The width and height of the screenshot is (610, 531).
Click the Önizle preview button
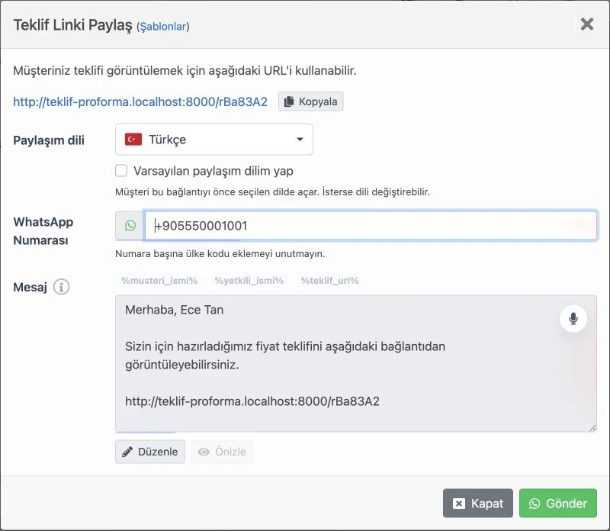pyautogui.click(x=222, y=452)
